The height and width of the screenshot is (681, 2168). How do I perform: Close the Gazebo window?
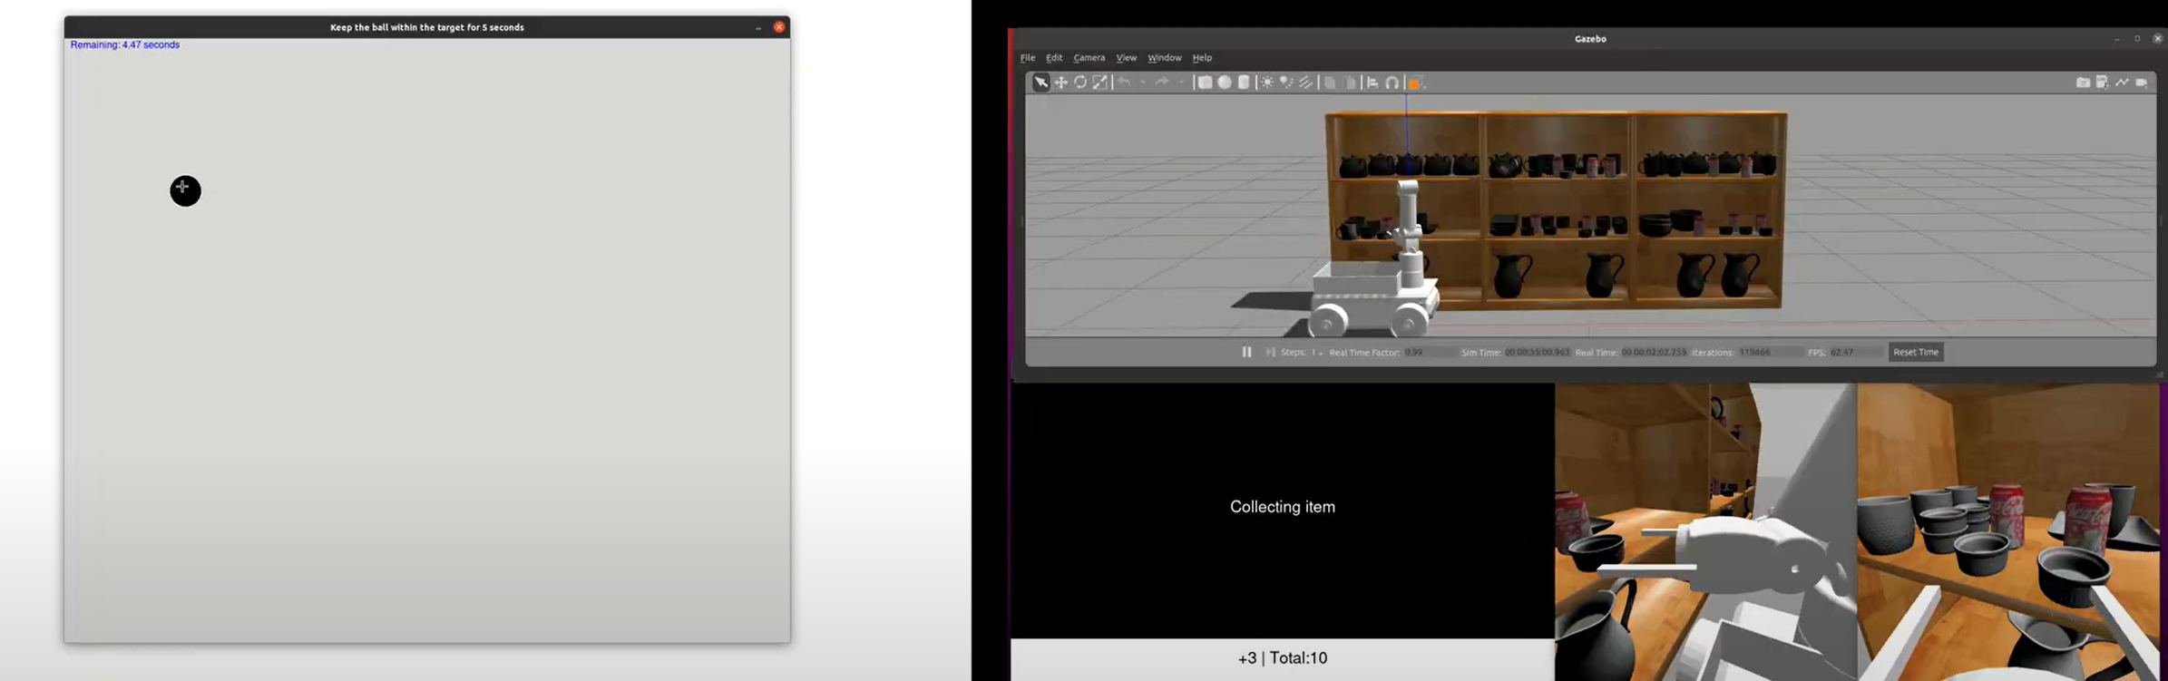click(x=2157, y=39)
